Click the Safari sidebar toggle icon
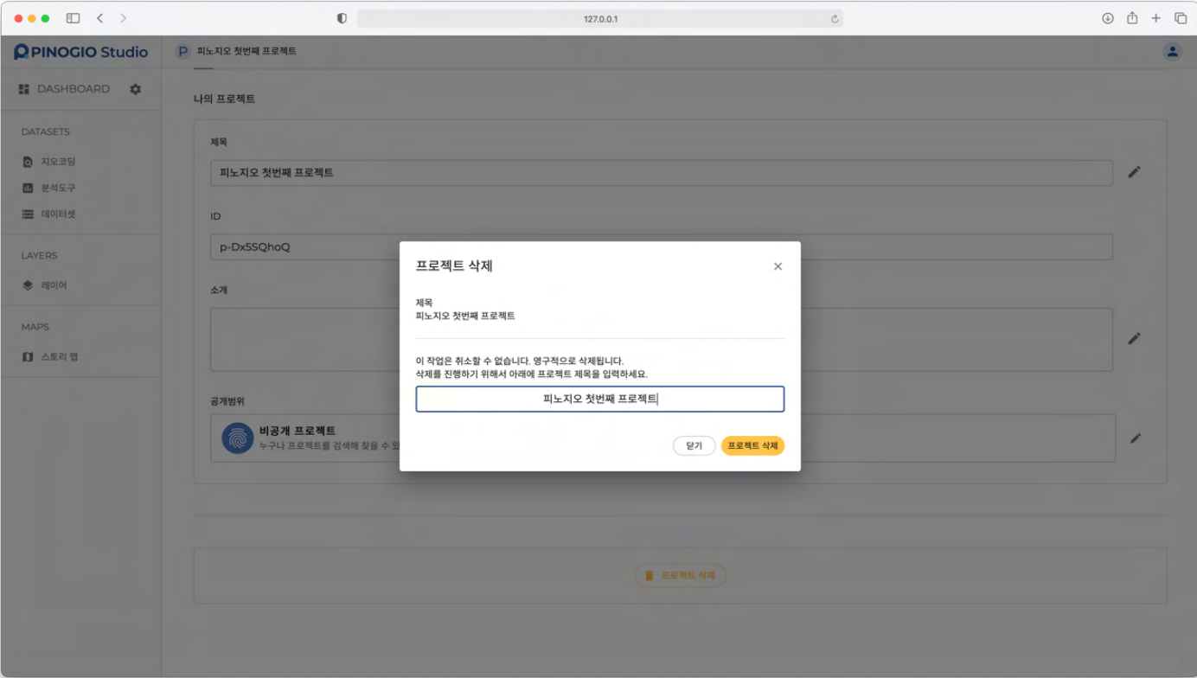 (x=73, y=18)
